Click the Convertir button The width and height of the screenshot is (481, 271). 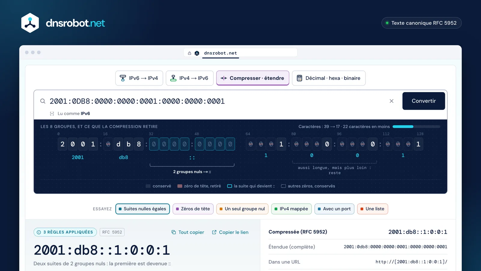(x=424, y=101)
